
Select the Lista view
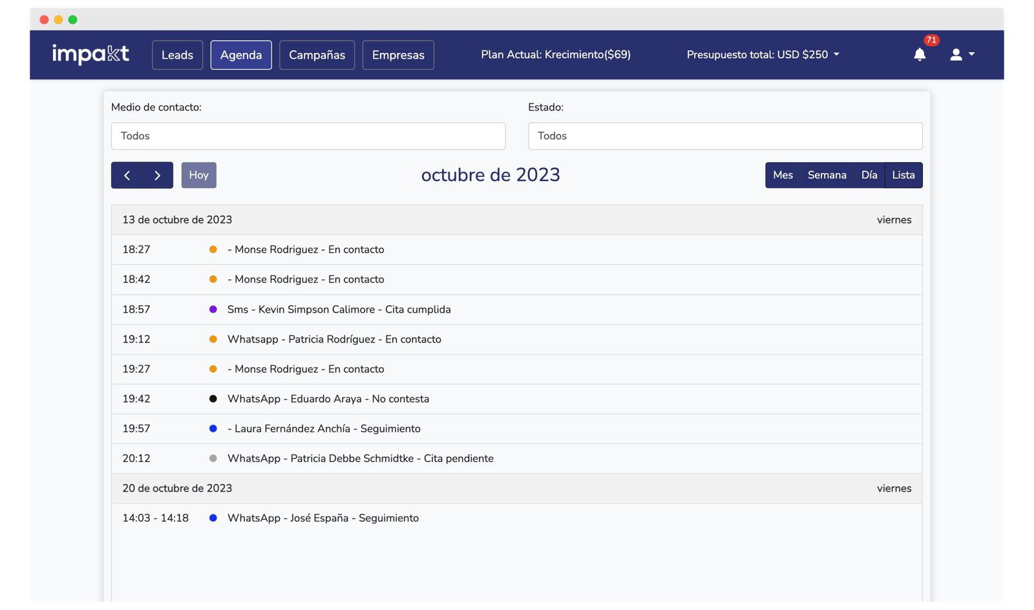coord(903,175)
